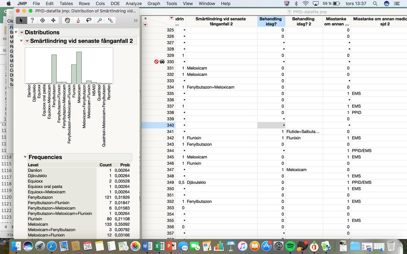The width and height of the screenshot is (407, 254).
Task: Click 'Danilon' level in the Frequencies table
Action: (35, 170)
